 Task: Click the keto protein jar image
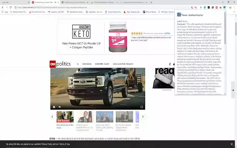(118, 37)
